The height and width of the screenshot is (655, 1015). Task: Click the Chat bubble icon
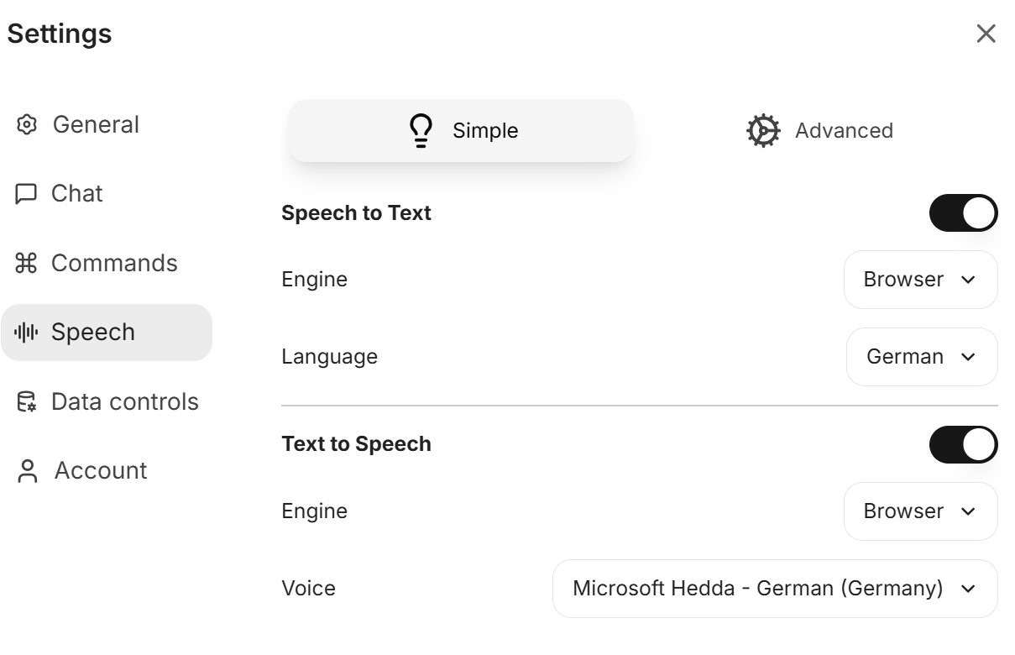tap(27, 194)
